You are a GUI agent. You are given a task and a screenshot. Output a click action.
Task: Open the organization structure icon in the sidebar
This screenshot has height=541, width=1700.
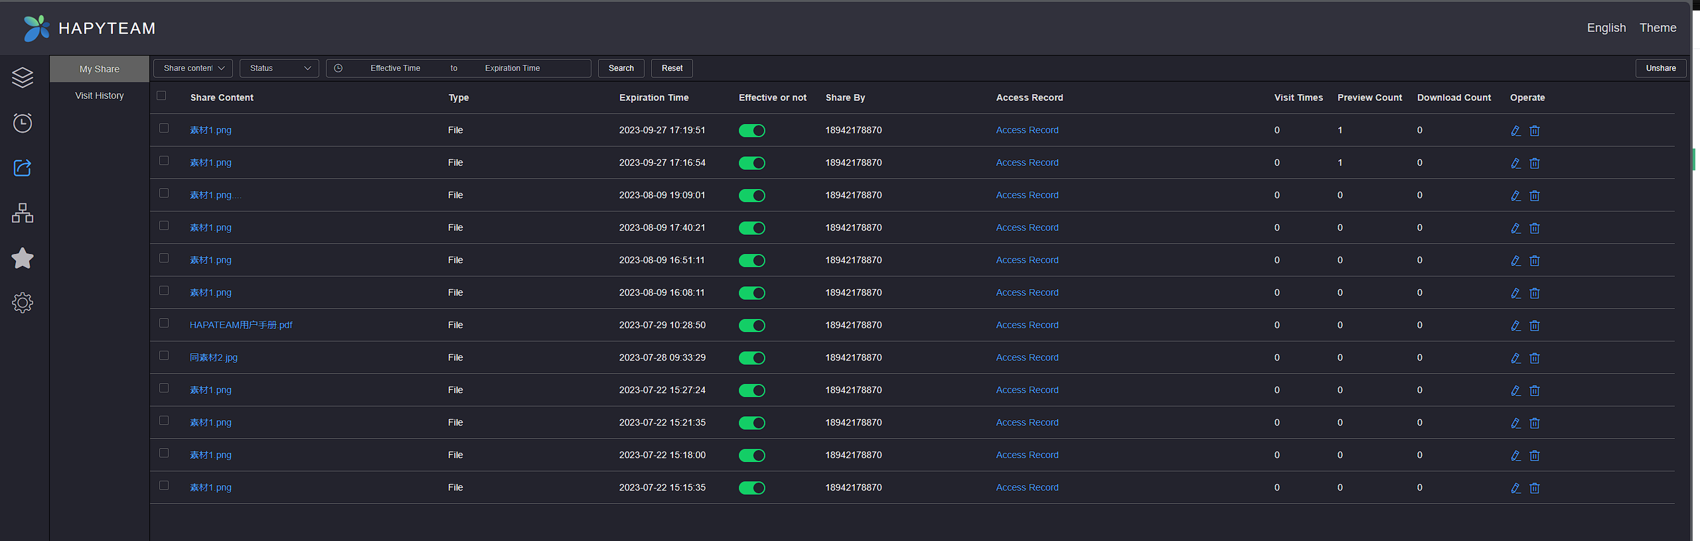[x=23, y=213]
